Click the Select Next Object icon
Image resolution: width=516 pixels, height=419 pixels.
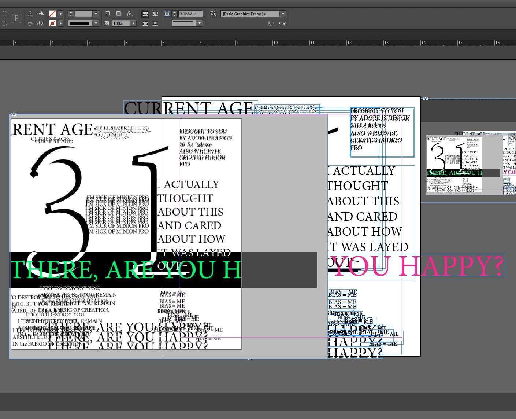click(x=40, y=23)
